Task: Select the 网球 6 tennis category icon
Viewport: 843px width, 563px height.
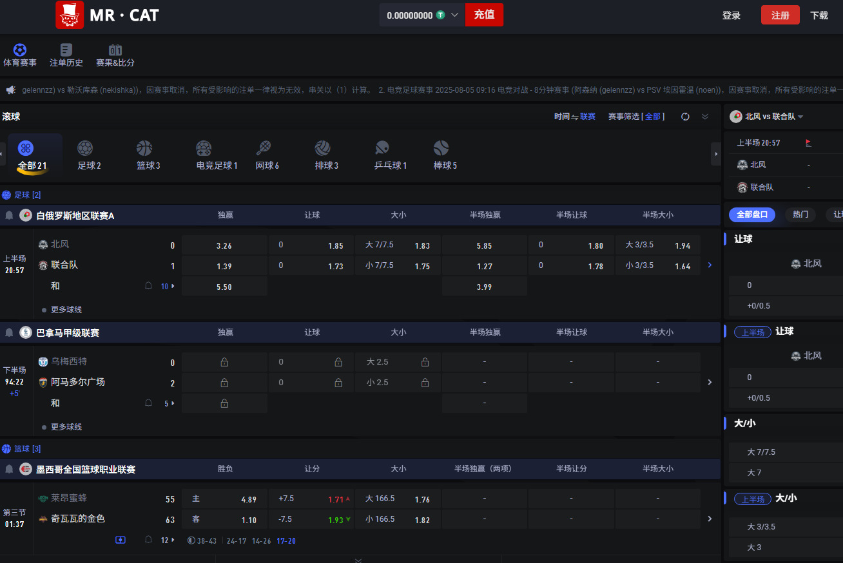Action: (264, 149)
